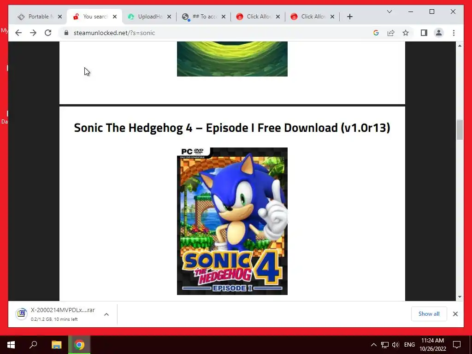Close the UploadHaven tab

tap(169, 17)
